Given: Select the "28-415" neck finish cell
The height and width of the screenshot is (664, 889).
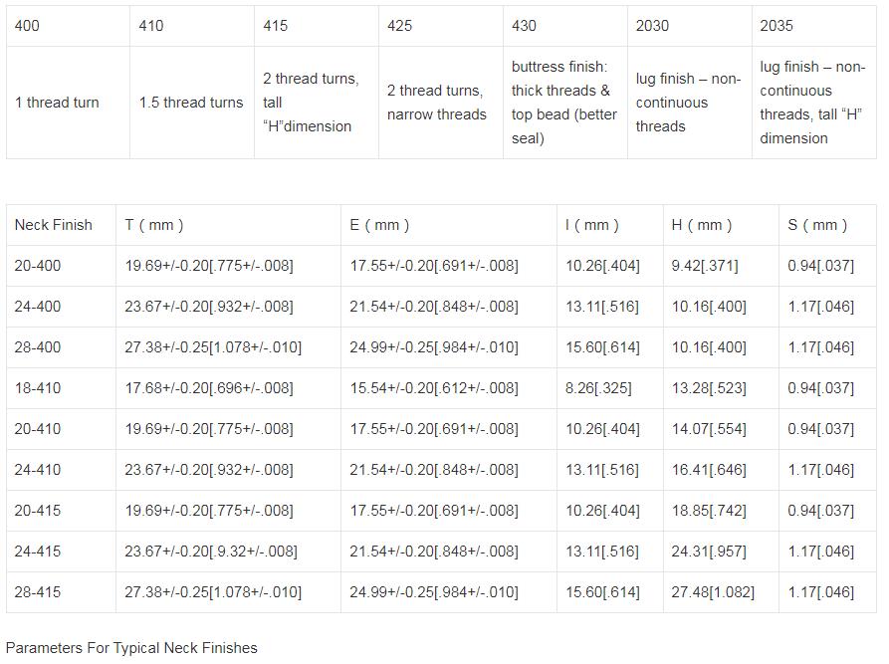Looking at the screenshot, I should 37,592.
